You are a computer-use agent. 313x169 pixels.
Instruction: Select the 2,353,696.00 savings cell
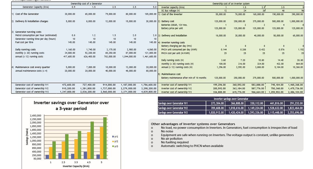coord(295,113)
